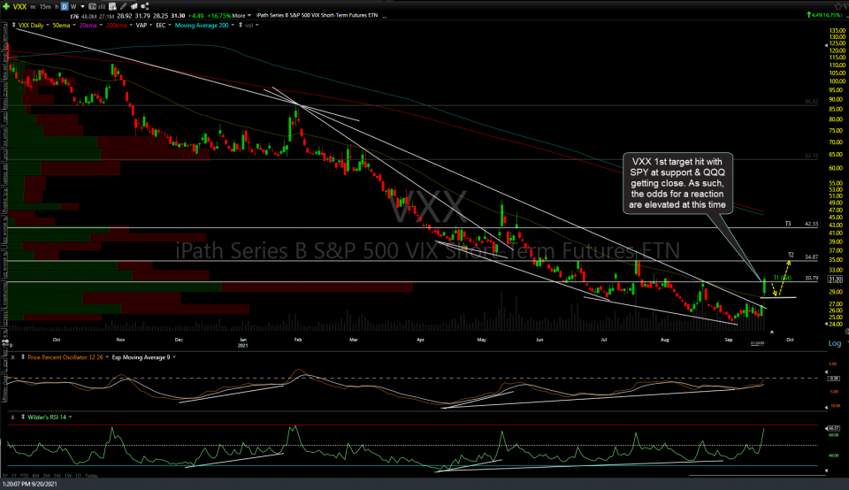849x490 pixels.
Task: Click the 1:20:07 PM 9/20/2021 timestamp
Action: click(30, 484)
